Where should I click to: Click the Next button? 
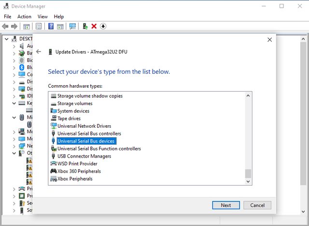tap(226, 205)
